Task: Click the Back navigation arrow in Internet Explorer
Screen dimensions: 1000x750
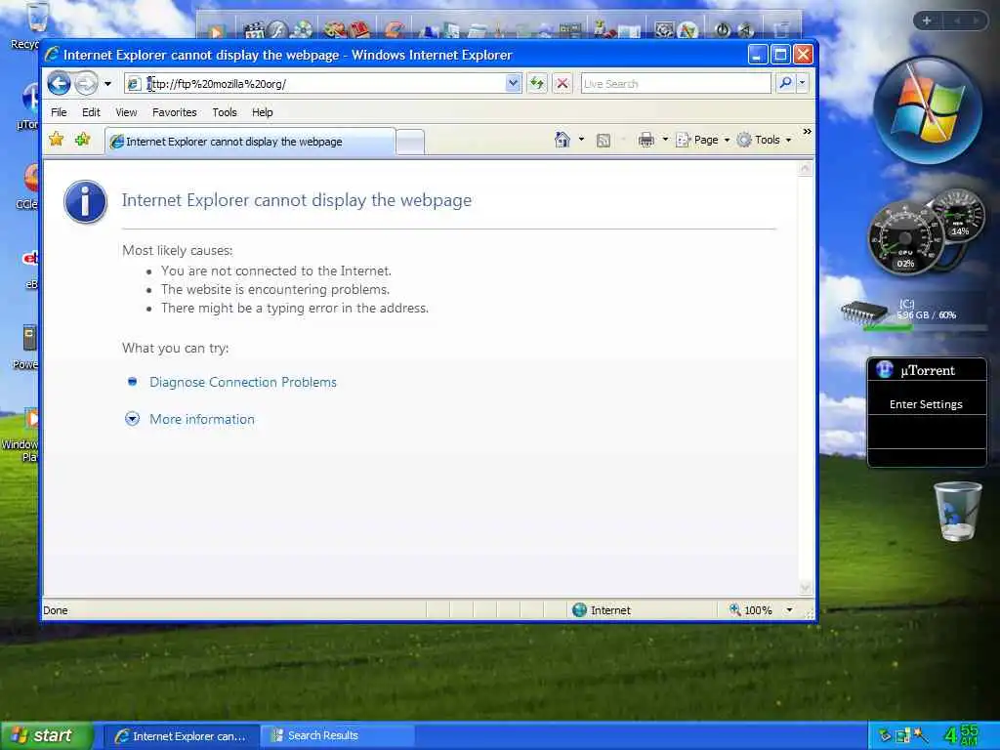Action: pyautogui.click(x=60, y=84)
